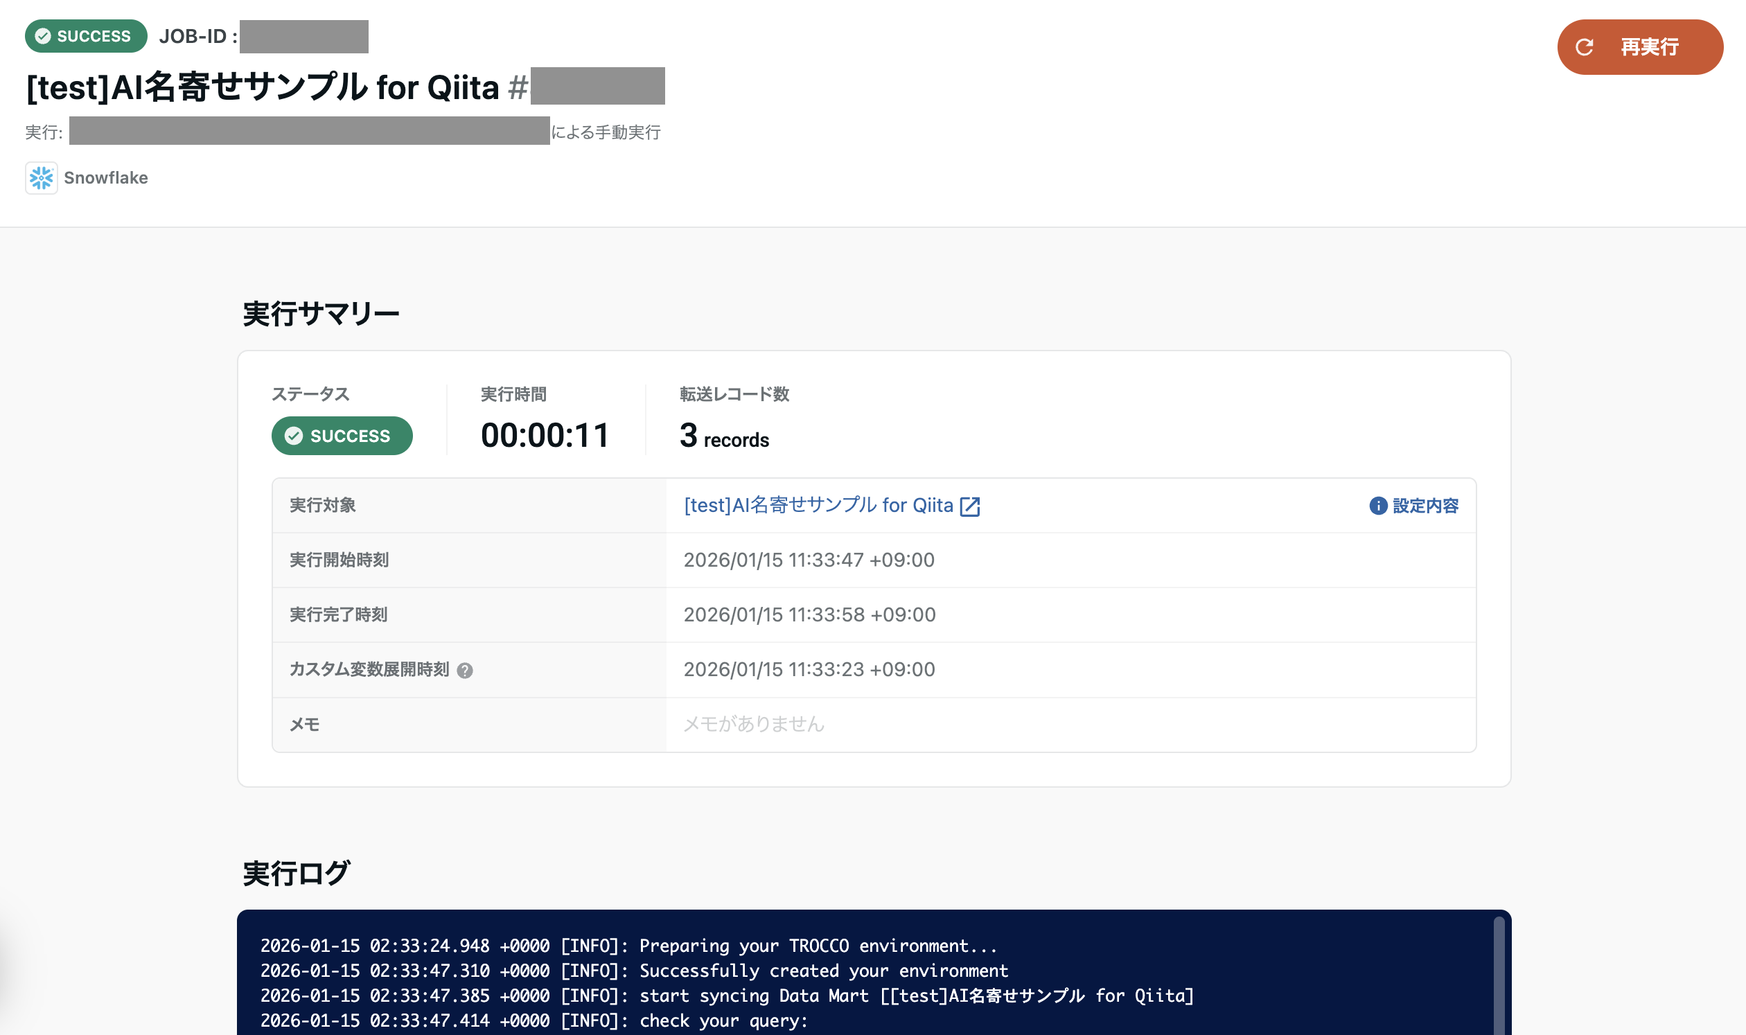Click the first log line in 実行ログ
Image resolution: width=1746 pixels, height=1035 pixels.
(x=628, y=946)
